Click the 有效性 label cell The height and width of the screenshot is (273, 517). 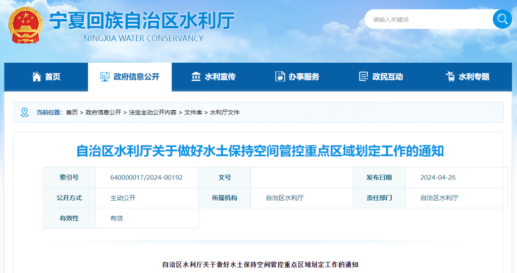[69, 218]
